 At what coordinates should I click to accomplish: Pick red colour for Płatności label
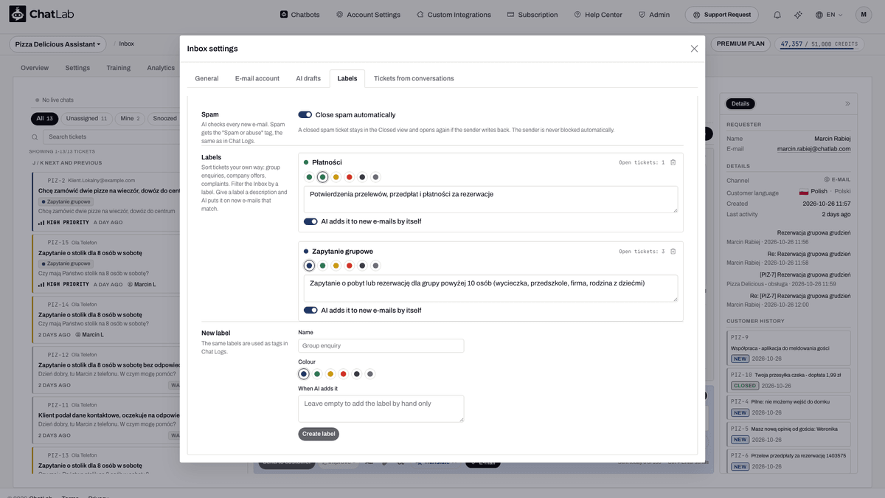click(349, 177)
